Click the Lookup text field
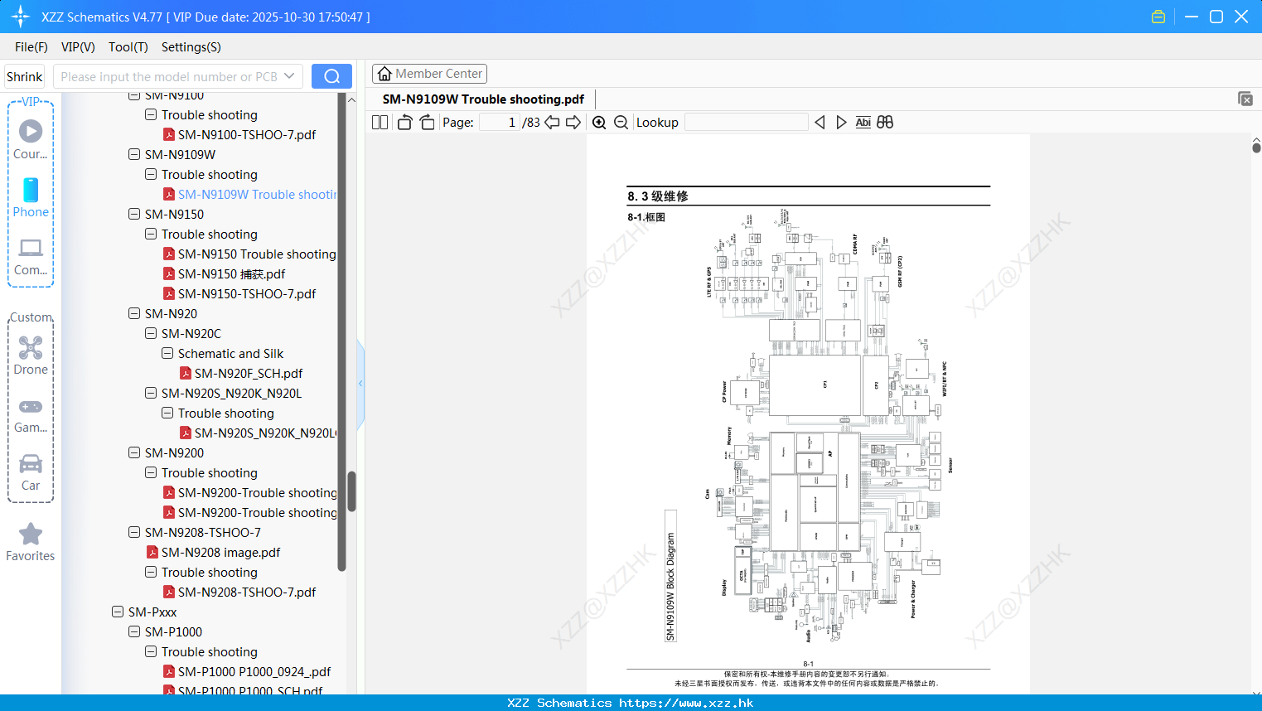This screenshot has height=711, width=1262. [746, 122]
